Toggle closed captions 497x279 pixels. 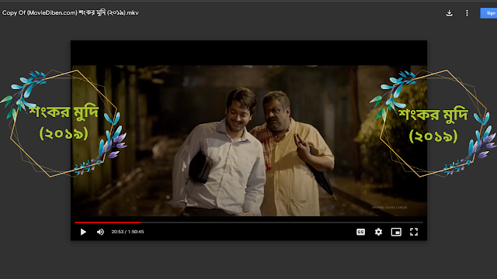[x=360, y=232]
